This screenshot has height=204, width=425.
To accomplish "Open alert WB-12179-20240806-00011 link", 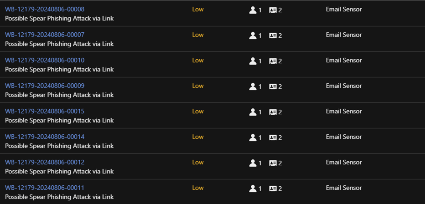I will click(x=45, y=188).
